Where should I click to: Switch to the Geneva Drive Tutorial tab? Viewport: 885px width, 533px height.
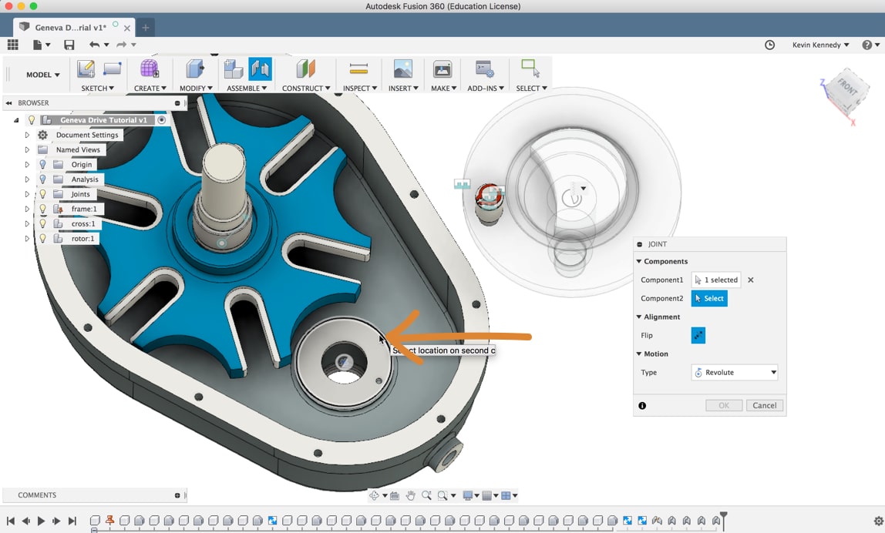click(73, 25)
